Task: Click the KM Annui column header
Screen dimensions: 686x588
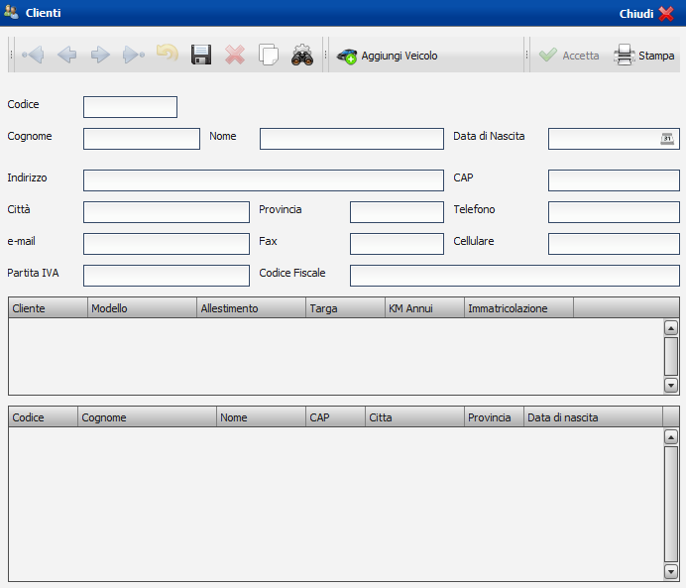Action: (425, 308)
